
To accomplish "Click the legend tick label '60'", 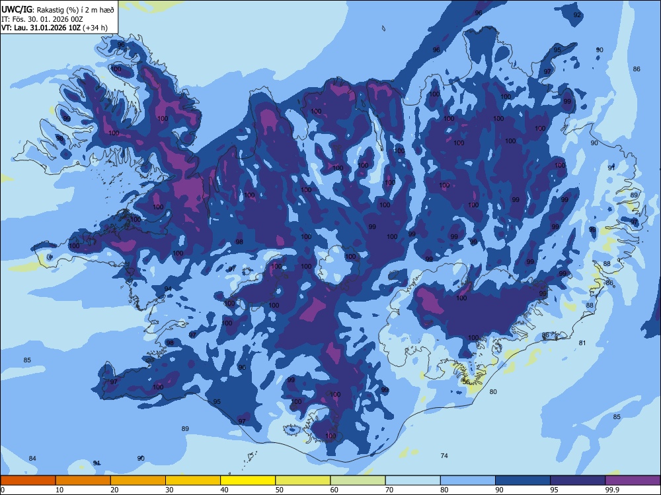I will click(334, 490).
